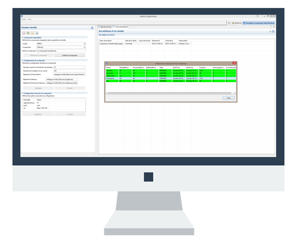Viewport: 296px width, 245px height.
Task: Close the Gateway execution details dialog with red X
Action: 234,63
